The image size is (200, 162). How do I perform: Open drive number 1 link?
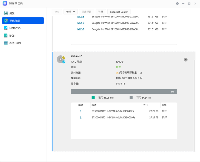(x=81, y=111)
